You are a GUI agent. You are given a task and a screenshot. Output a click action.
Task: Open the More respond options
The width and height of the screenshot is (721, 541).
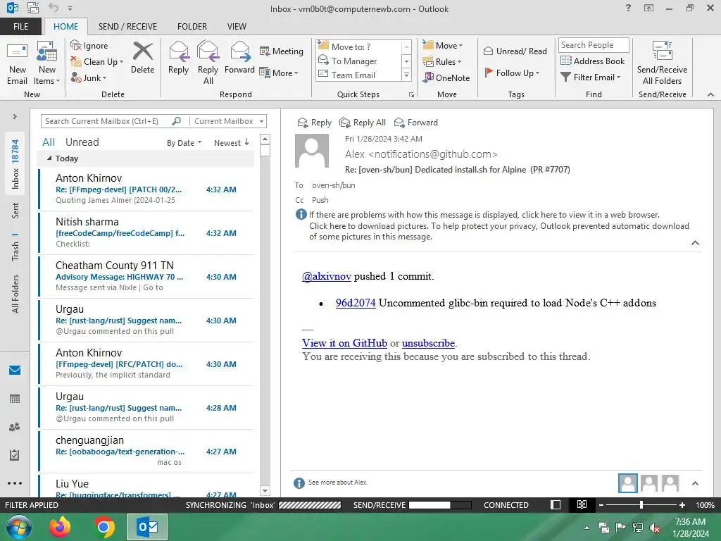click(x=279, y=73)
